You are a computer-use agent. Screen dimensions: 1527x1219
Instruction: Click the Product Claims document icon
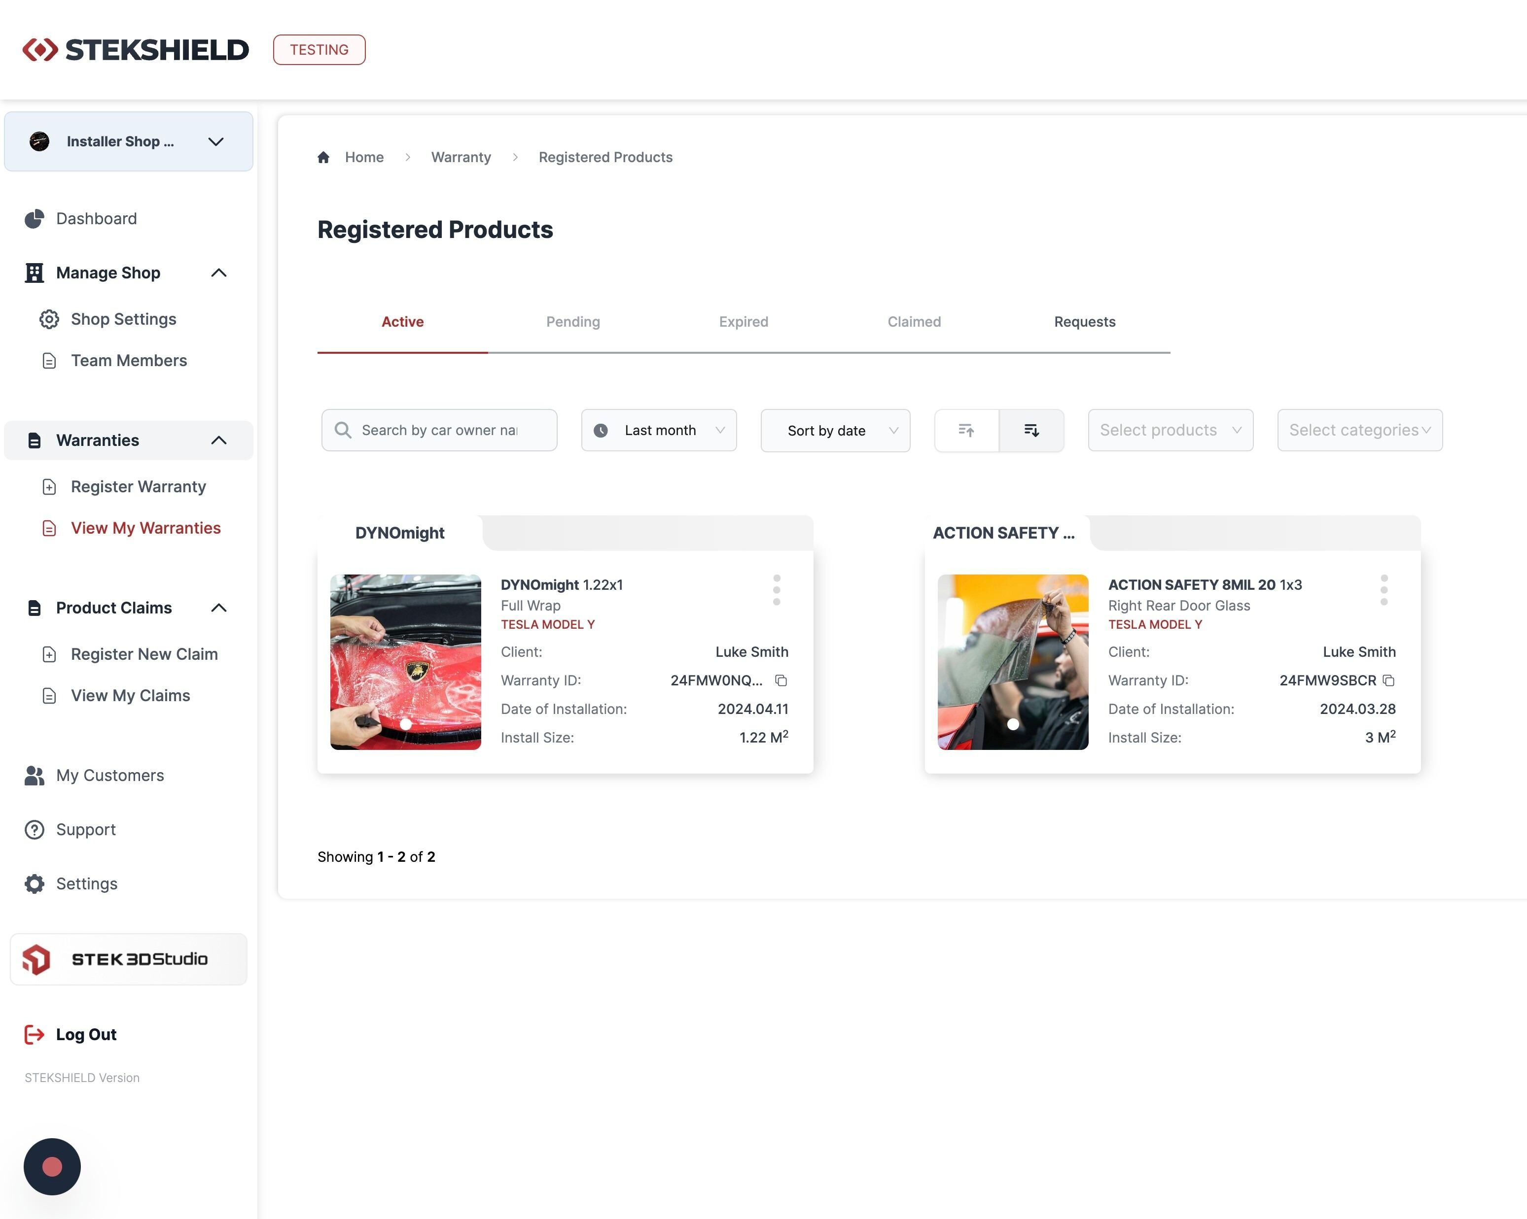[x=34, y=608]
